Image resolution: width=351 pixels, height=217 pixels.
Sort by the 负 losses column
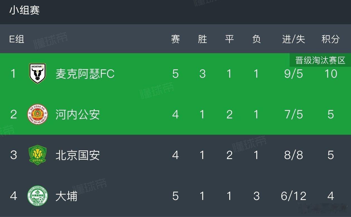256,39
